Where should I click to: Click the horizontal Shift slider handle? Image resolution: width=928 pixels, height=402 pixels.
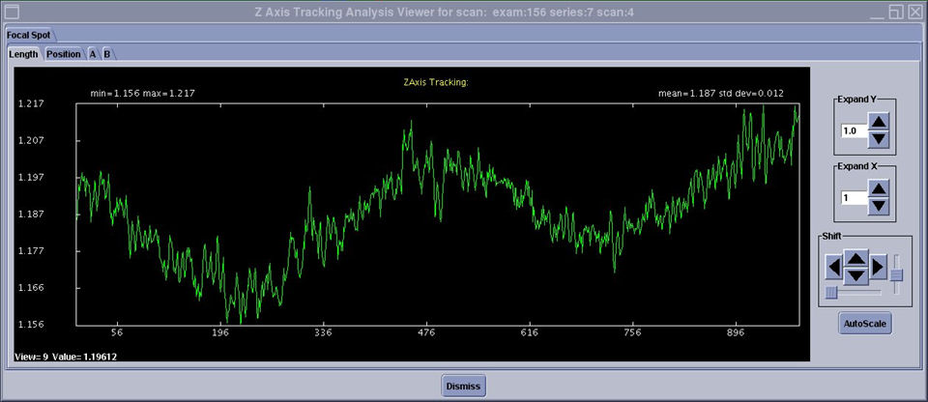click(x=831, y=291)
